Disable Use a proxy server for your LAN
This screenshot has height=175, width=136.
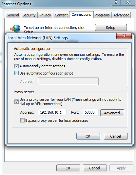point(16,101)
